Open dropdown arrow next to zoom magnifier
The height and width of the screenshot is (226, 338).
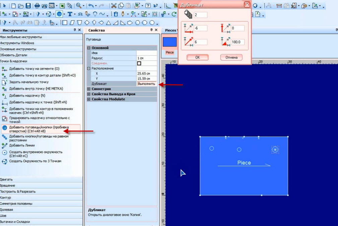point(83,6)
